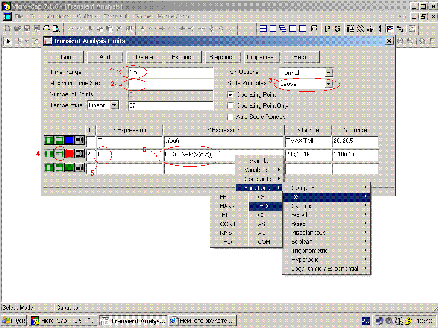Image resolution: width=438 pixels, height=328 pixels.
Task: Enable the Operating Point Only checkbox
Action: (x=231, y=106)
